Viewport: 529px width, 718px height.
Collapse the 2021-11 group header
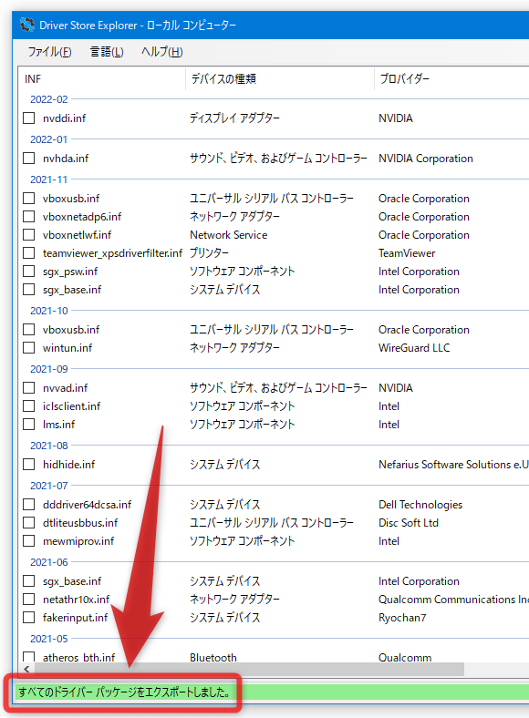click(x=48, y=179)
